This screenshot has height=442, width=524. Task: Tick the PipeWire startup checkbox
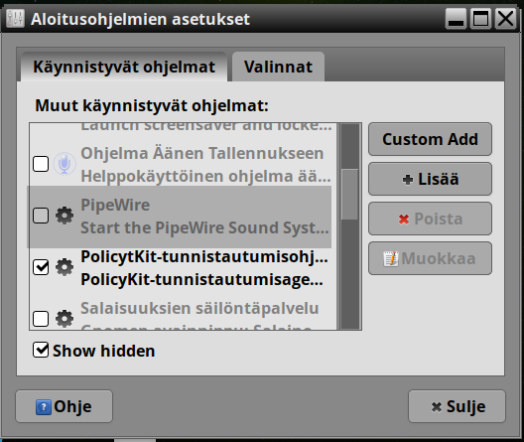point(41,216)
